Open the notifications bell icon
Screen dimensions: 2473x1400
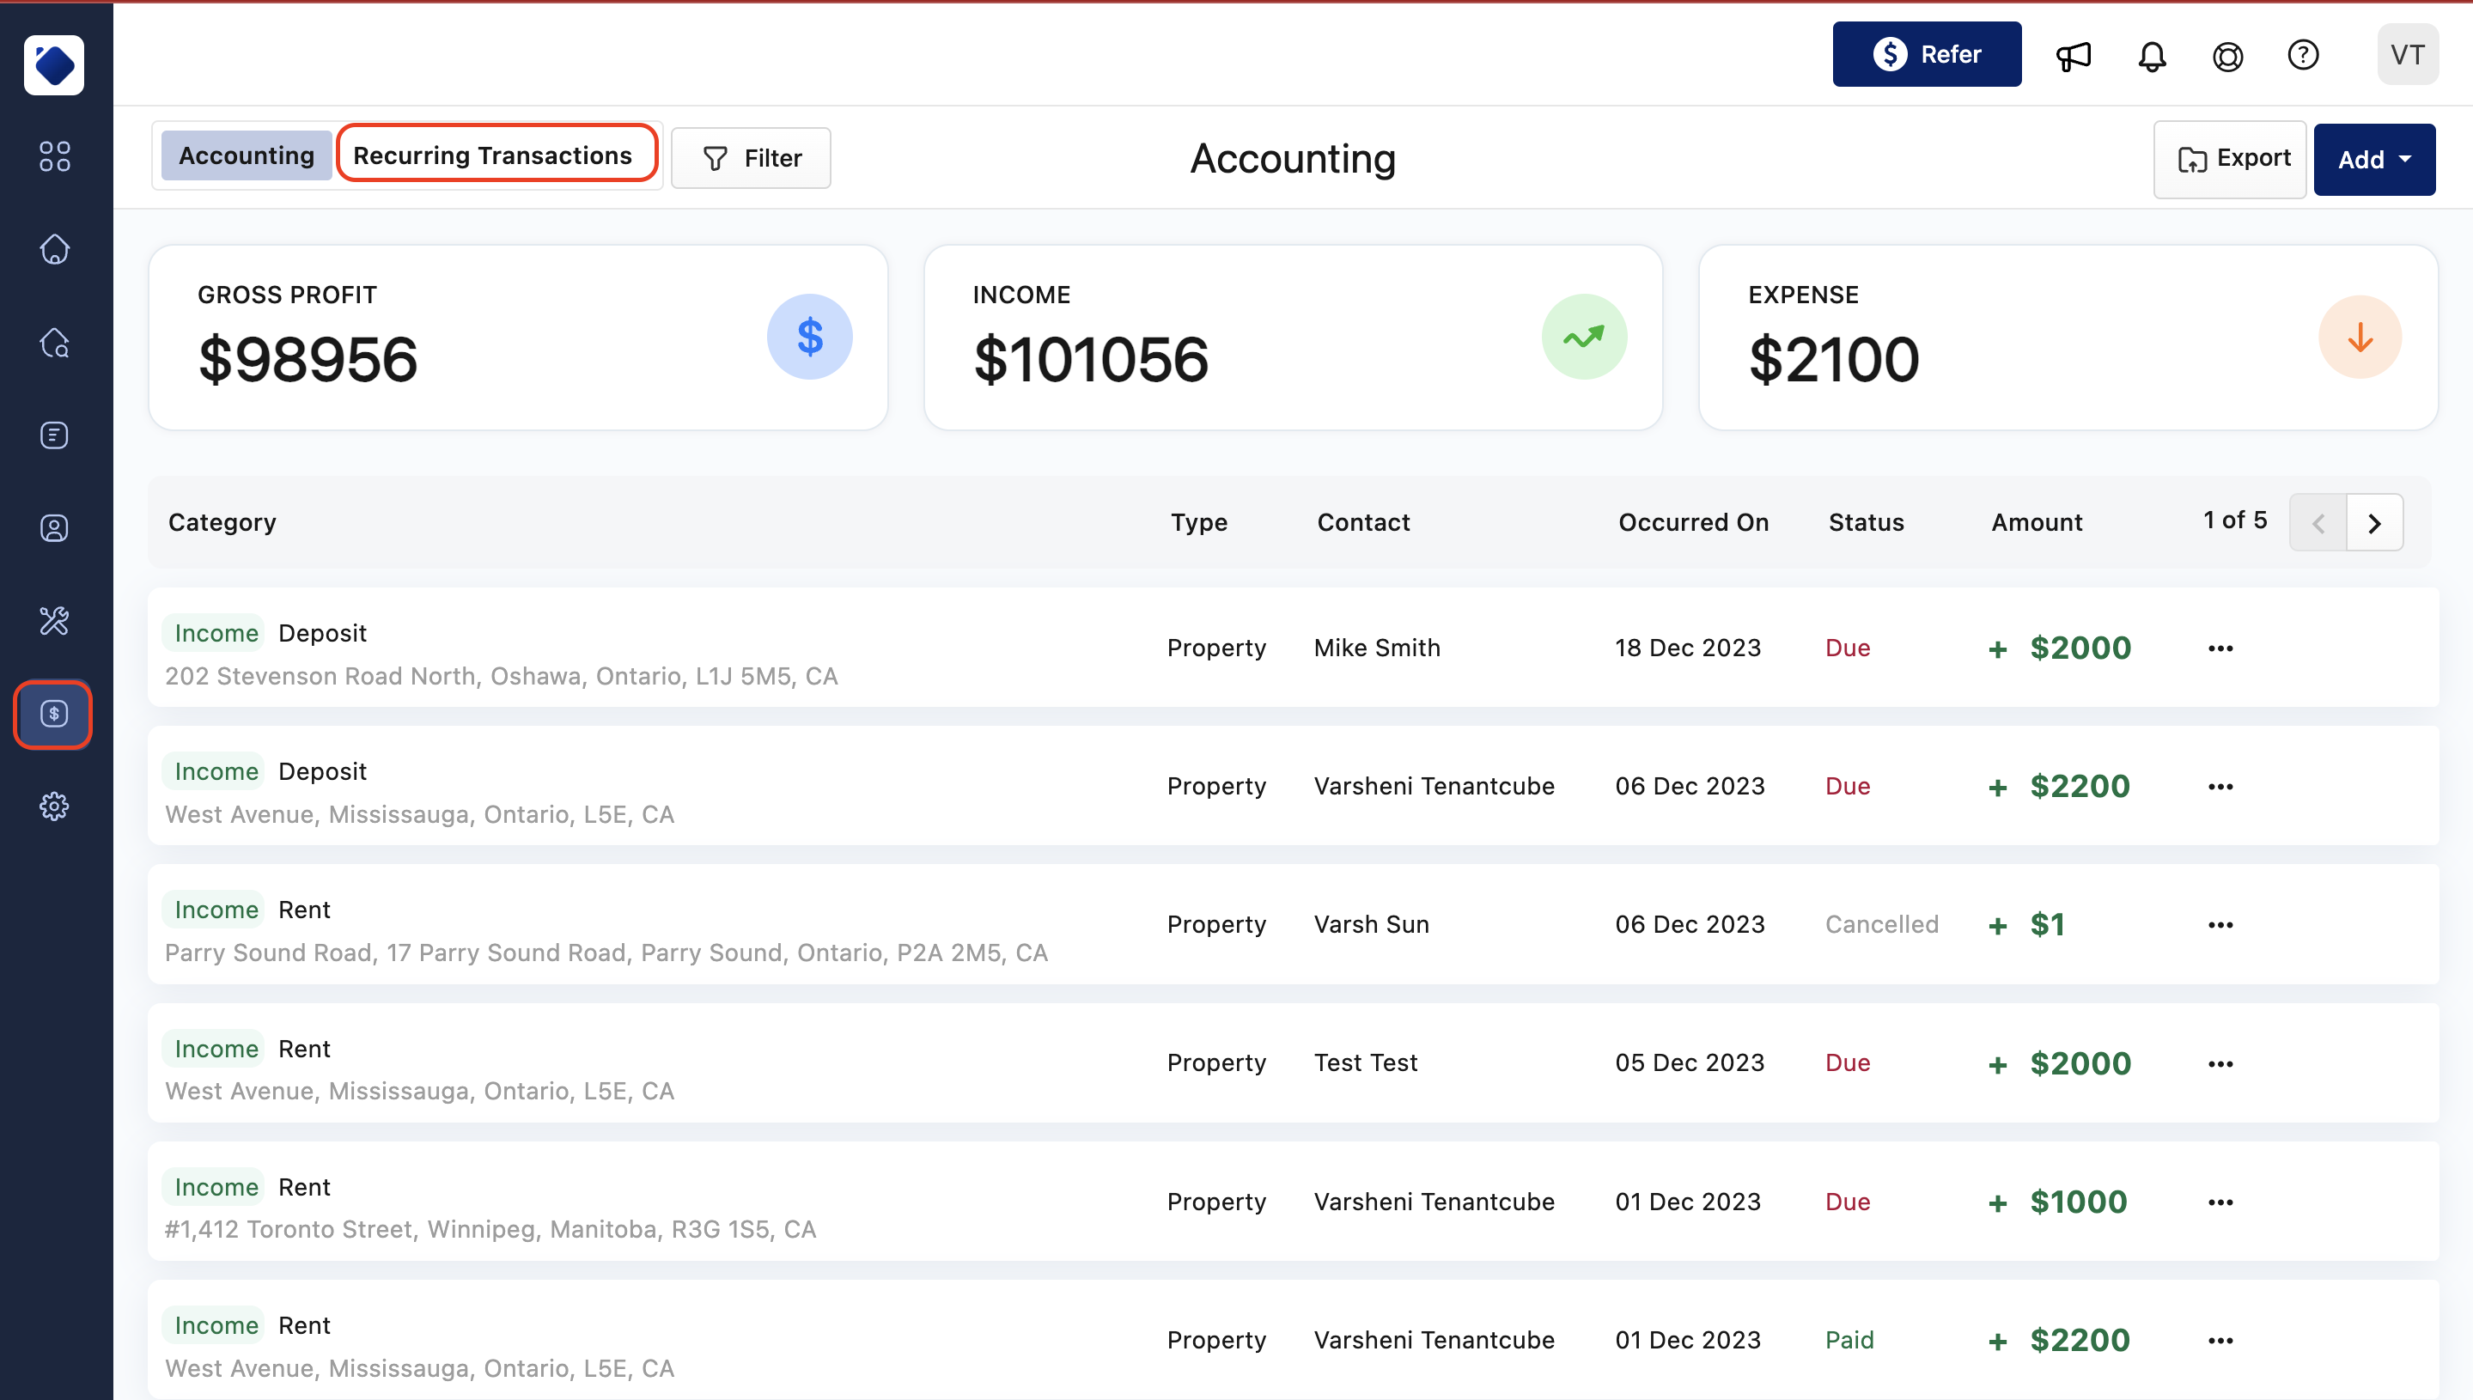coord(2152,56)
